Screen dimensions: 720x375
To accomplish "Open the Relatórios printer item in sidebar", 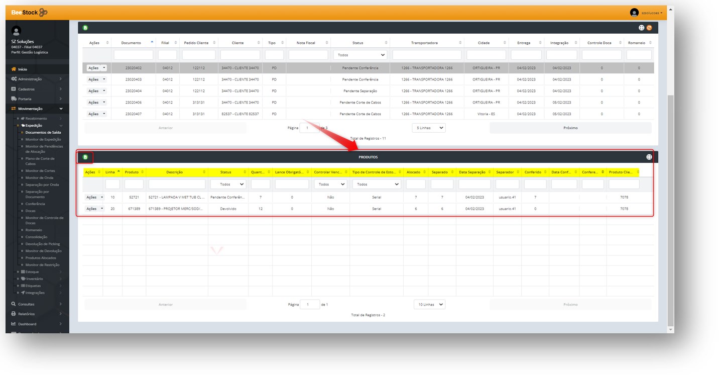I will (x=26, y=314).
